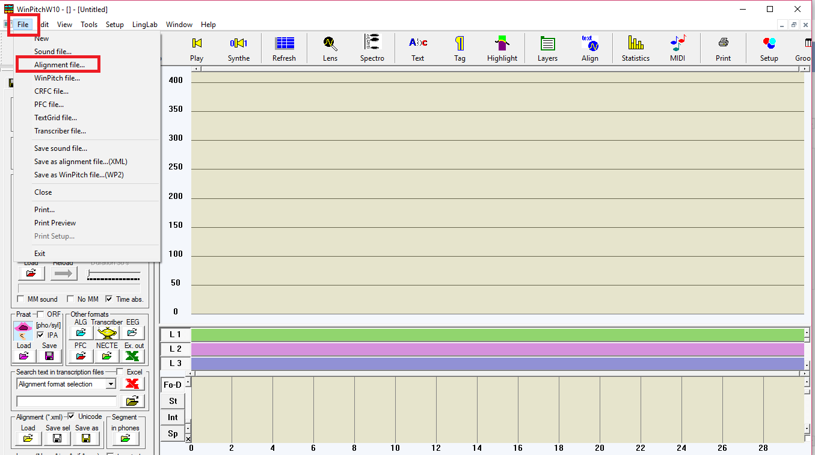Viewport: 815px width, 455px height.
Task: Click the Align toolbar icon
Action: [589, 43]
